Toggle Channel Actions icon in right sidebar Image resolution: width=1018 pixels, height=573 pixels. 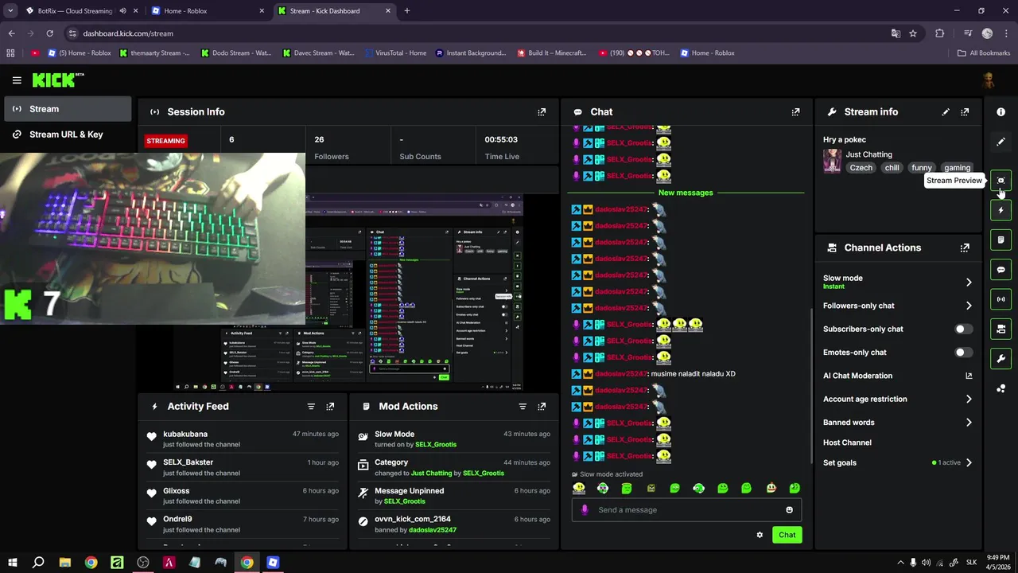click(1001, 329)
